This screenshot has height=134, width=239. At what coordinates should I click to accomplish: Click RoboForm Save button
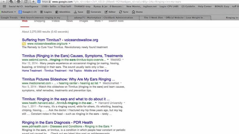[79, 12]
